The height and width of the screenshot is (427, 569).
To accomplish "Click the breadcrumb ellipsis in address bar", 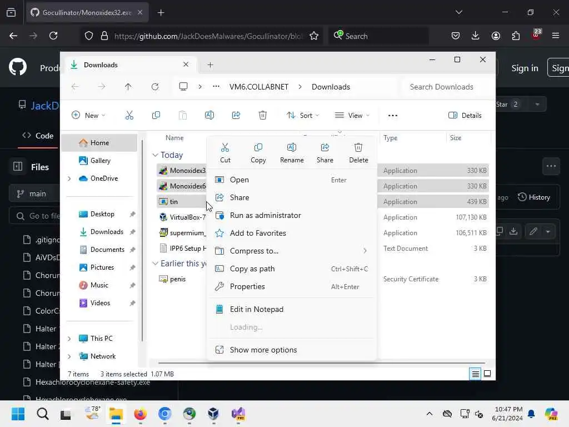I will coord(216,87).
